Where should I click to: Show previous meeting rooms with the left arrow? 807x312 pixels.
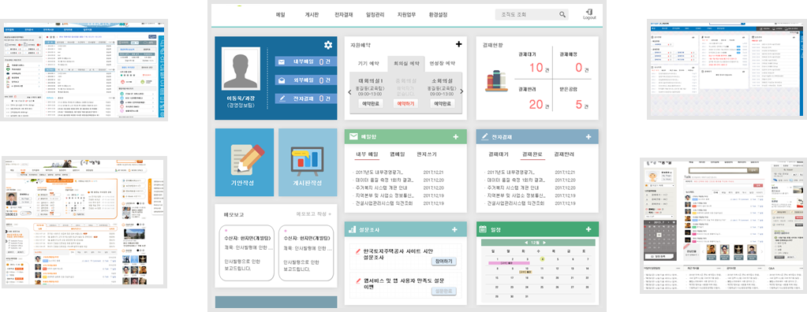[x=350, y=92]
